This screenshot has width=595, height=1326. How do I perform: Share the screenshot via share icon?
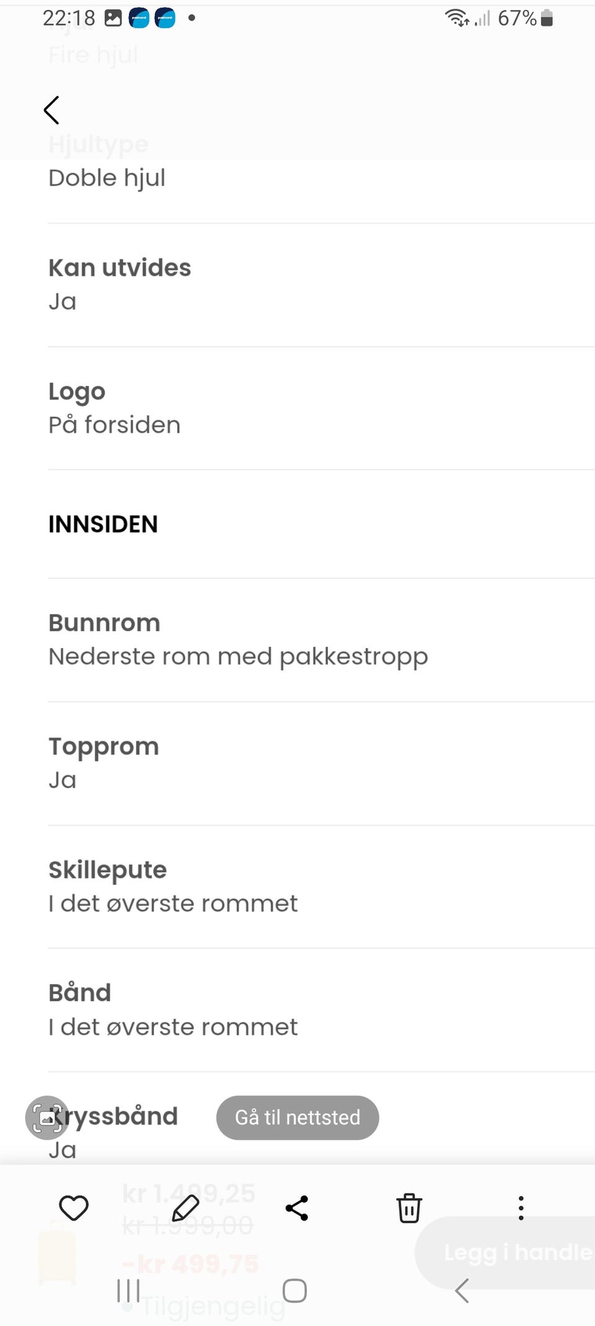[297, 1208]
